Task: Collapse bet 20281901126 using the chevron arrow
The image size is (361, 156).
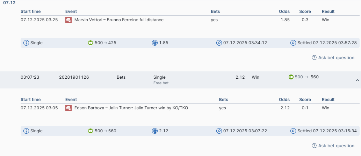Action: click(357, 80)
